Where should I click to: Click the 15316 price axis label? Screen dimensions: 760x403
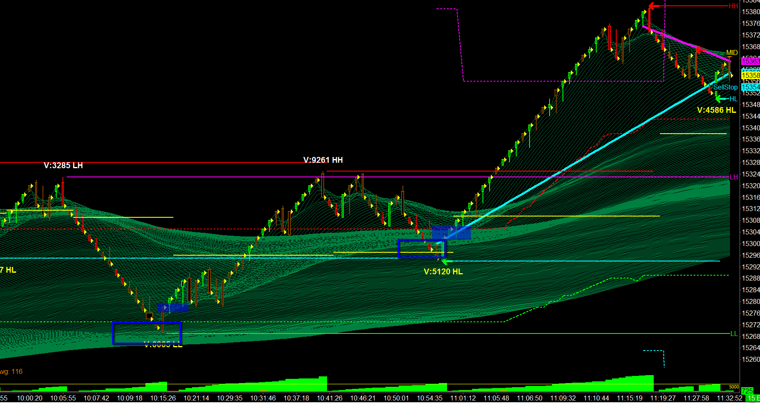pos(751,197)
